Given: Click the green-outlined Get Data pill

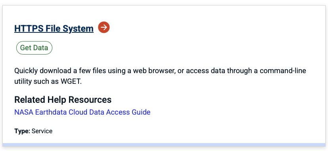Looking at the screenshot, I should click(34, 48).
